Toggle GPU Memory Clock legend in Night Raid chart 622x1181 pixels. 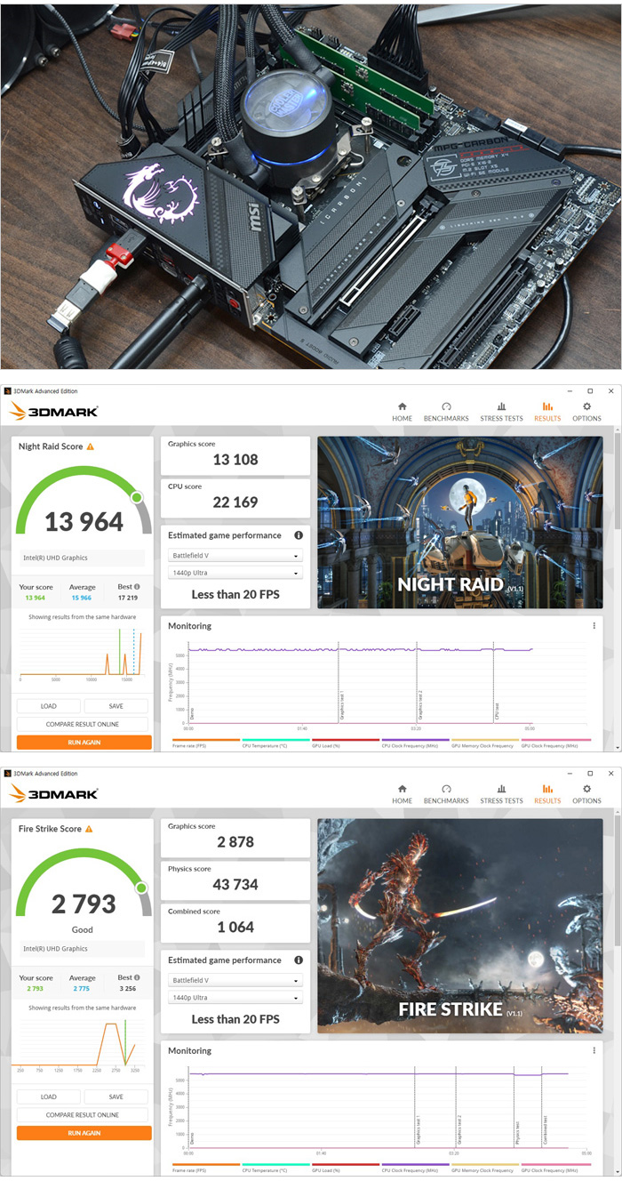485,743
